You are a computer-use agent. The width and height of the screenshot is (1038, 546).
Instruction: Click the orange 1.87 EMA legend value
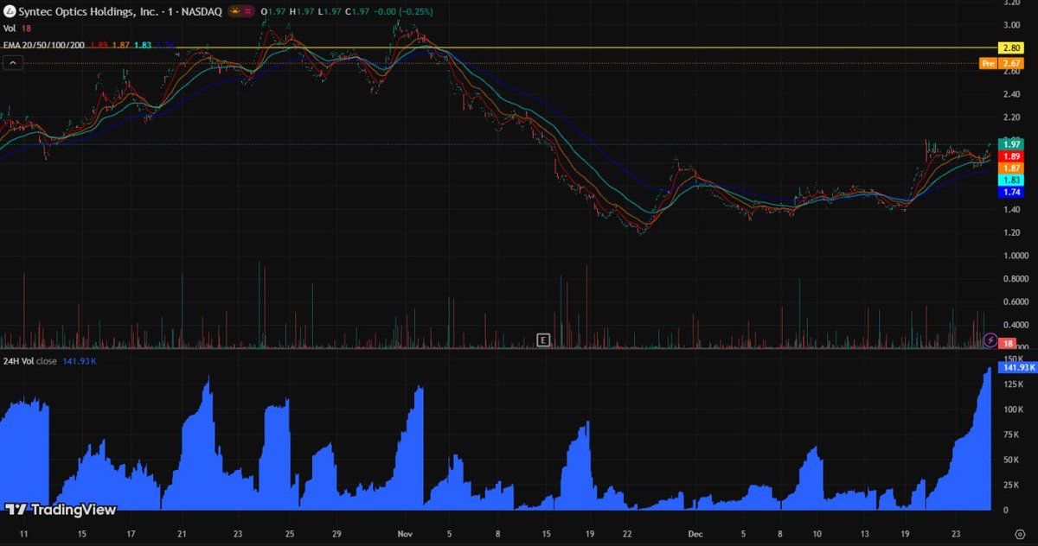point(121,44)
